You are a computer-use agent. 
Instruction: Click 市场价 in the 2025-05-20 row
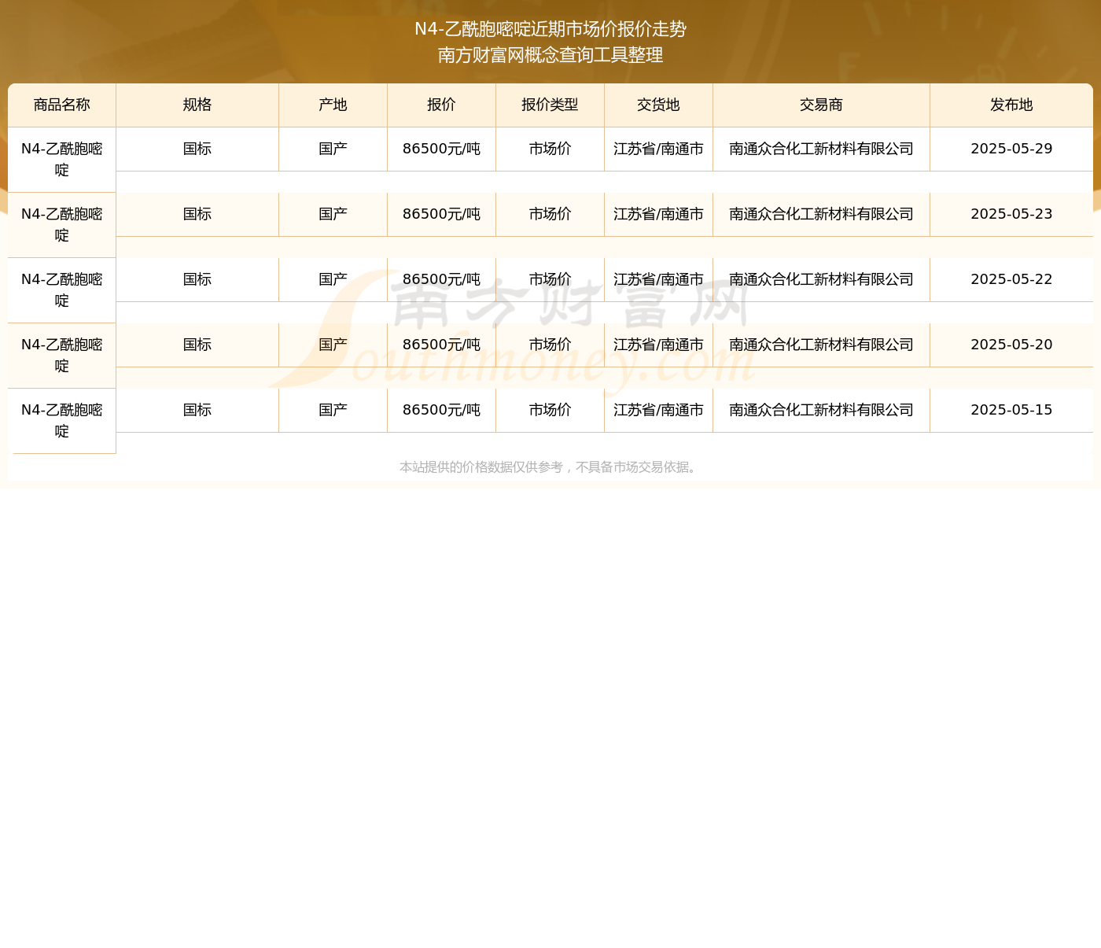[x=550, y=345]
